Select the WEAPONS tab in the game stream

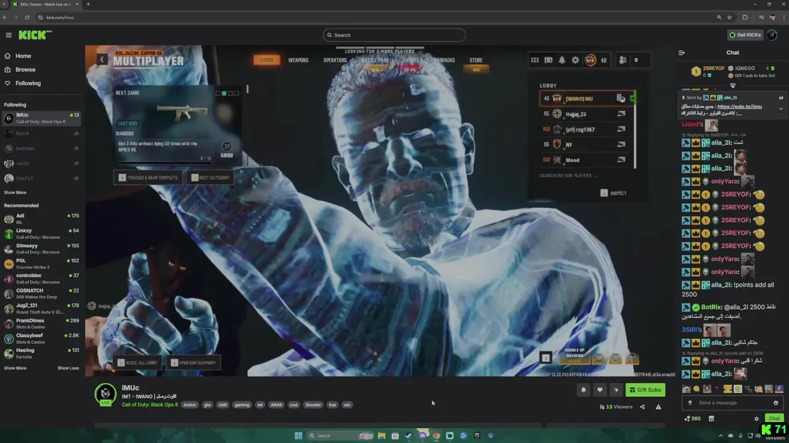[298, 60]
